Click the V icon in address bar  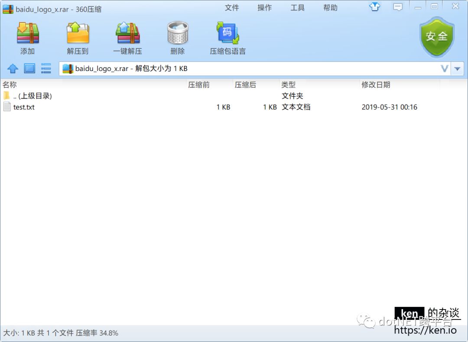[x=445, y=69]
